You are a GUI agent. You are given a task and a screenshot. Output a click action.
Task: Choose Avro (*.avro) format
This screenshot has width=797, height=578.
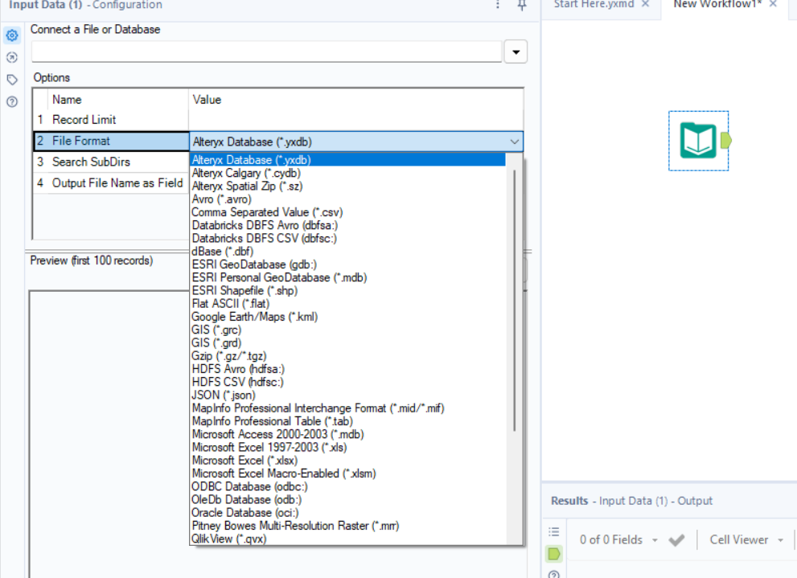[347, 199]
